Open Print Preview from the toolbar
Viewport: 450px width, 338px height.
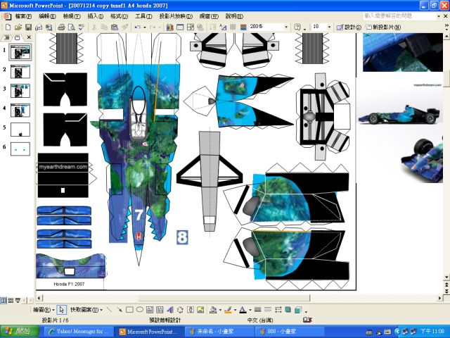[71, 27]
